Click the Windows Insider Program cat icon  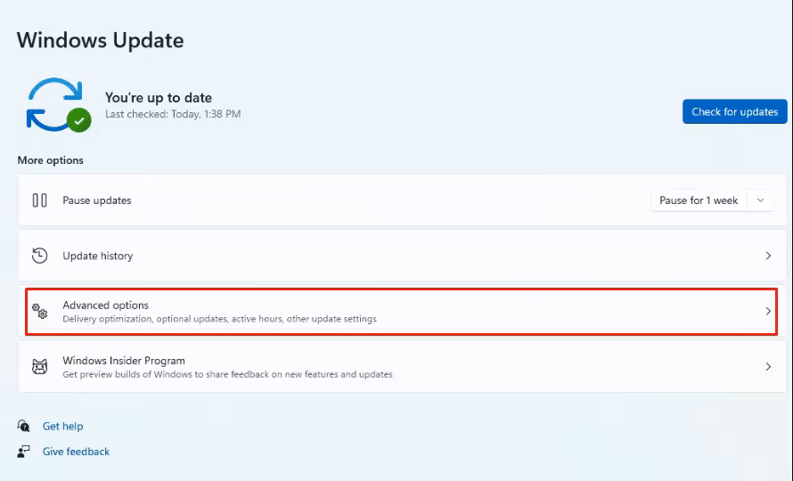coord(39,367)
